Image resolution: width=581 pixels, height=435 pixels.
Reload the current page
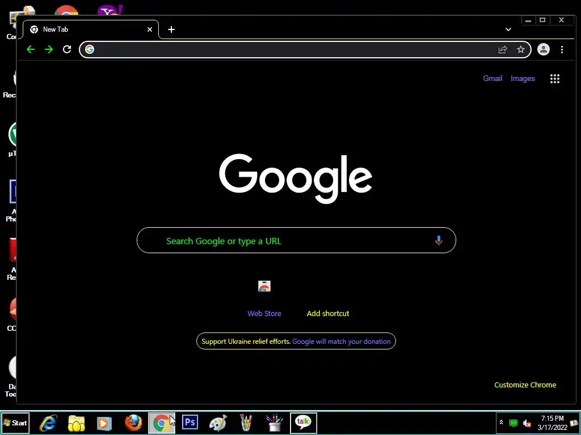(67, 49)
